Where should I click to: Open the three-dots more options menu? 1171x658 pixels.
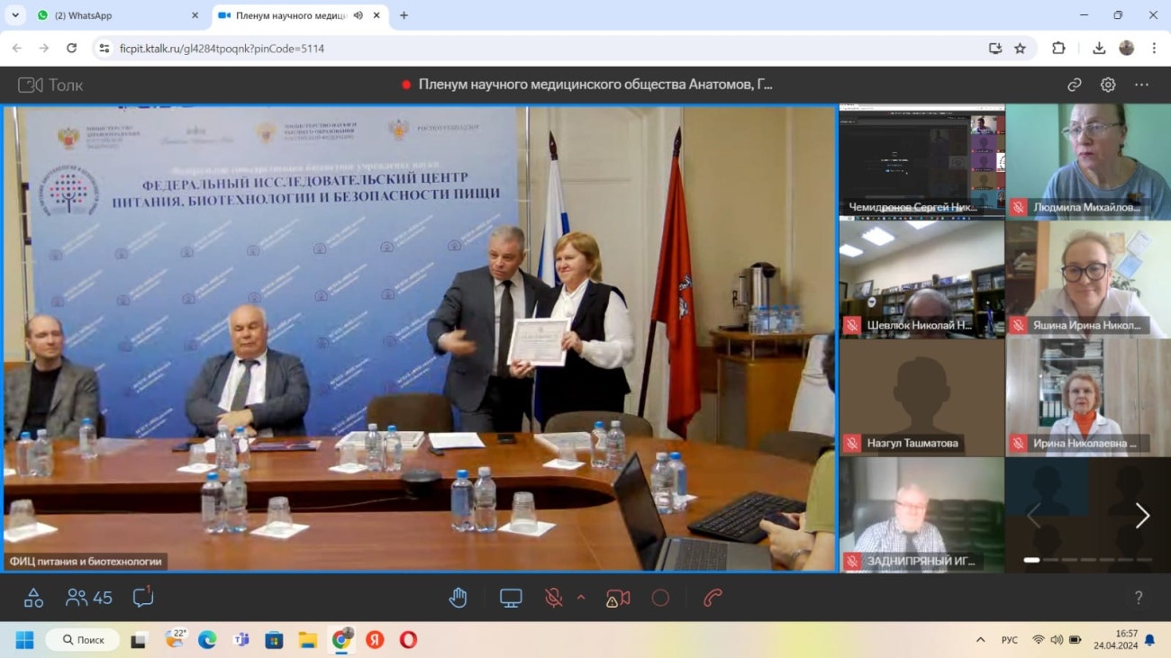[x=1141, y=85]
